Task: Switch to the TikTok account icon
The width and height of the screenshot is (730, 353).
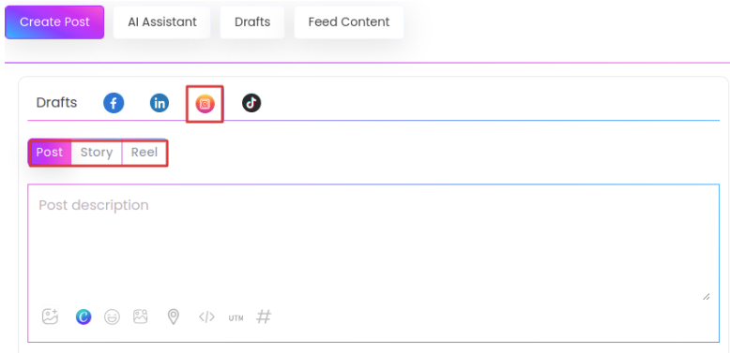Action: point(251,103)
